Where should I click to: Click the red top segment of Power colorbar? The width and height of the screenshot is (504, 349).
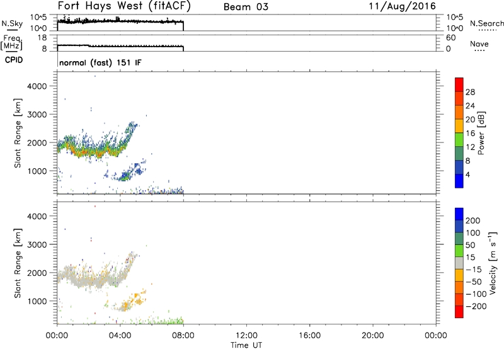(x=459, y=84)
